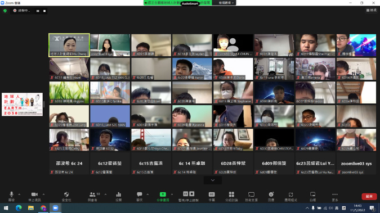Show next page of participants chevron
This screenshot has width=380, height=213.
click(213, 180)
